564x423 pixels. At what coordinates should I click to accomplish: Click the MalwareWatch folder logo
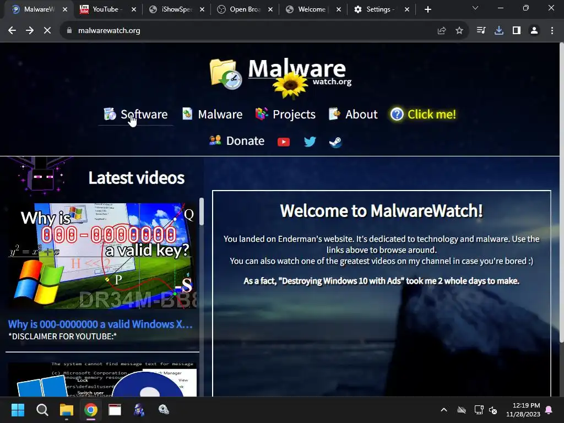[225, 74]
